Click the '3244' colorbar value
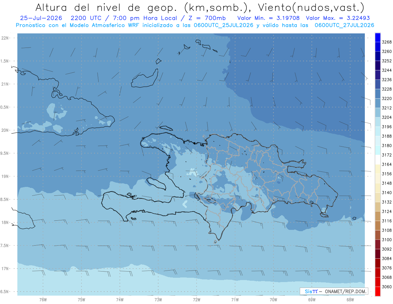The image size is (393, 304). click(x=387, y=70)
